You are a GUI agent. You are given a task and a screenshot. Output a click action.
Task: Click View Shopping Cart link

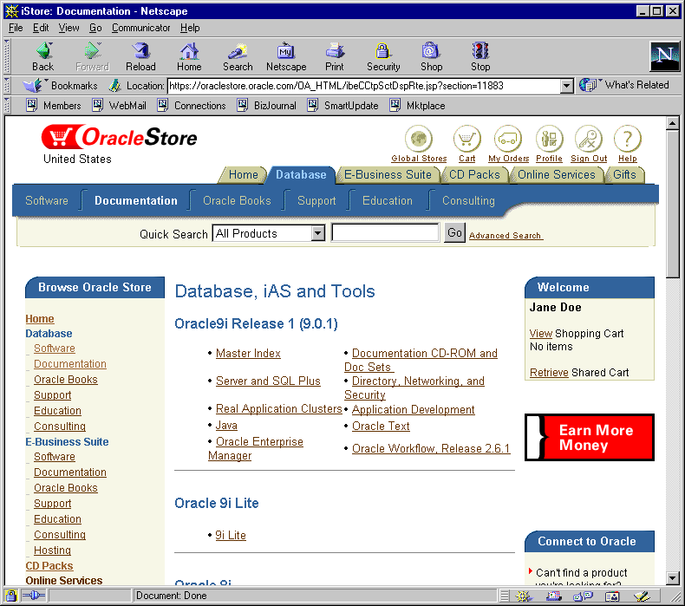coord(541,334)
